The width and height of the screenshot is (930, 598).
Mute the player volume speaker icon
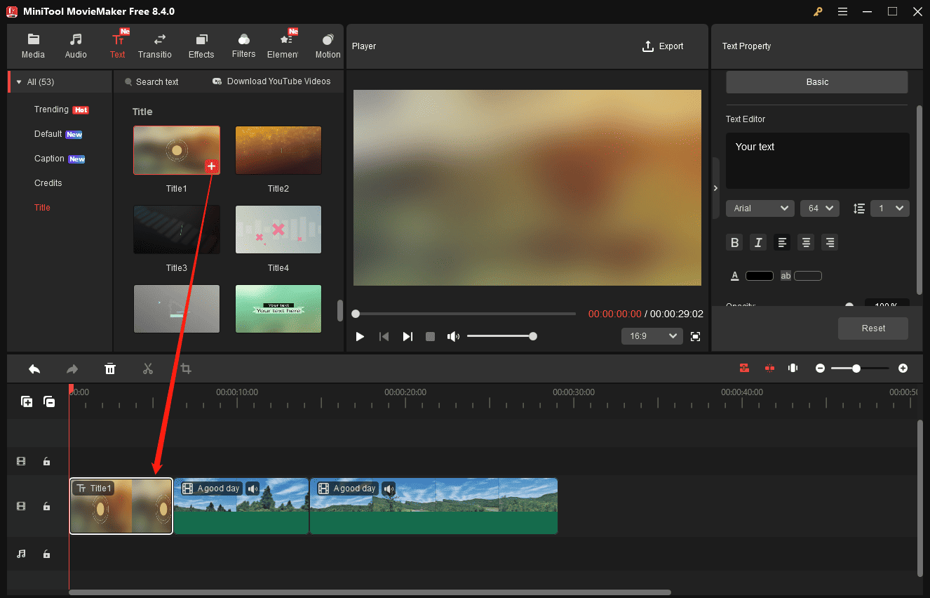(454, 337)
